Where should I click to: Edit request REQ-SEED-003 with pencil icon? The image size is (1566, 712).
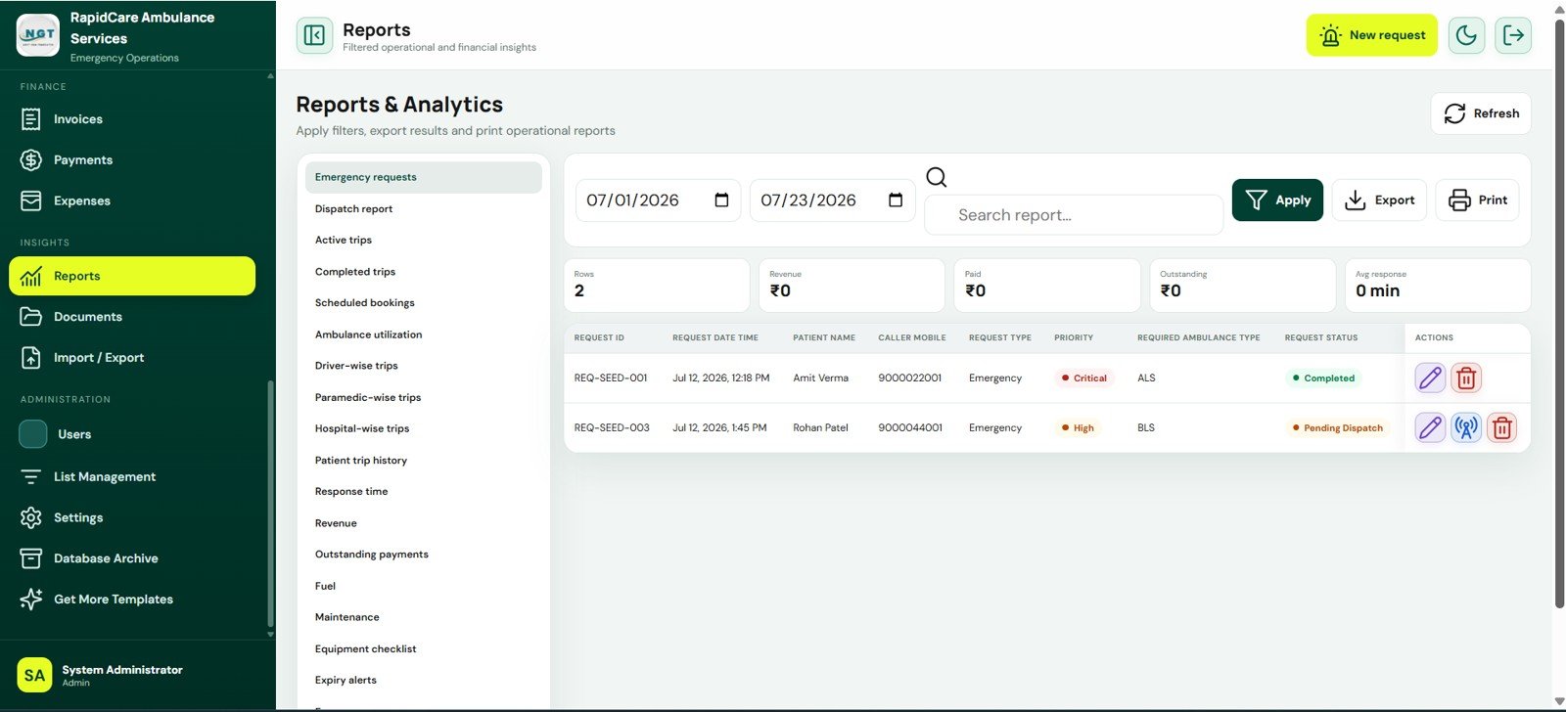(1430, 427)
